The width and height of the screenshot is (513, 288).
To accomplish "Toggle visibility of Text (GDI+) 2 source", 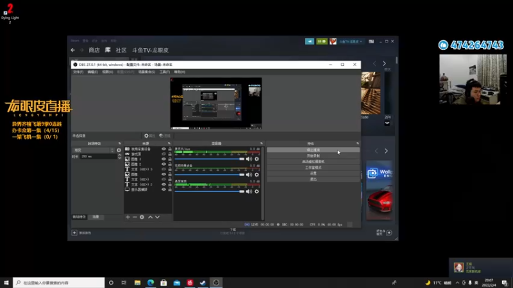I will pos(164,184).
